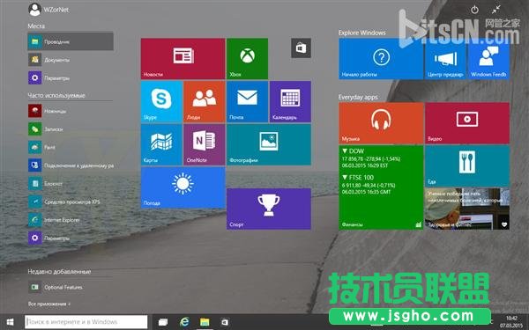The image size is (529, 330).
Task: Open the Store small tile
Action: [x=301, y=48]
